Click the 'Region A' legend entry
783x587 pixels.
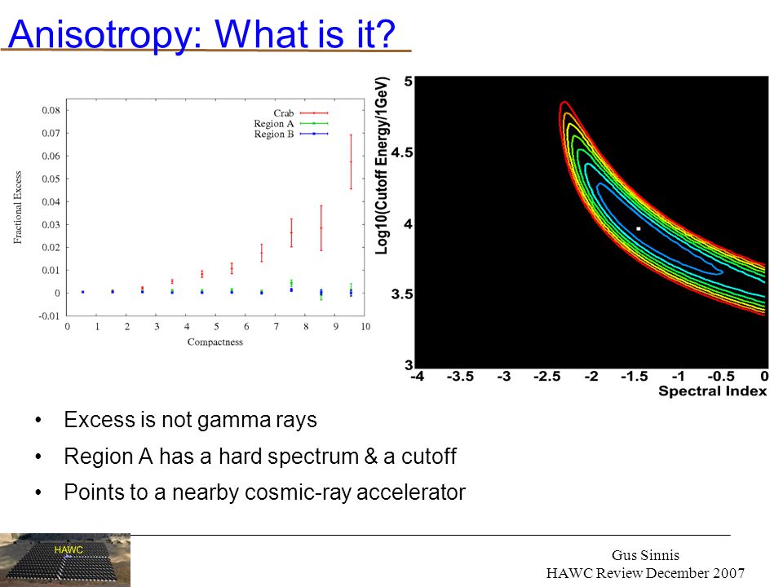click(x=290, y=123)
